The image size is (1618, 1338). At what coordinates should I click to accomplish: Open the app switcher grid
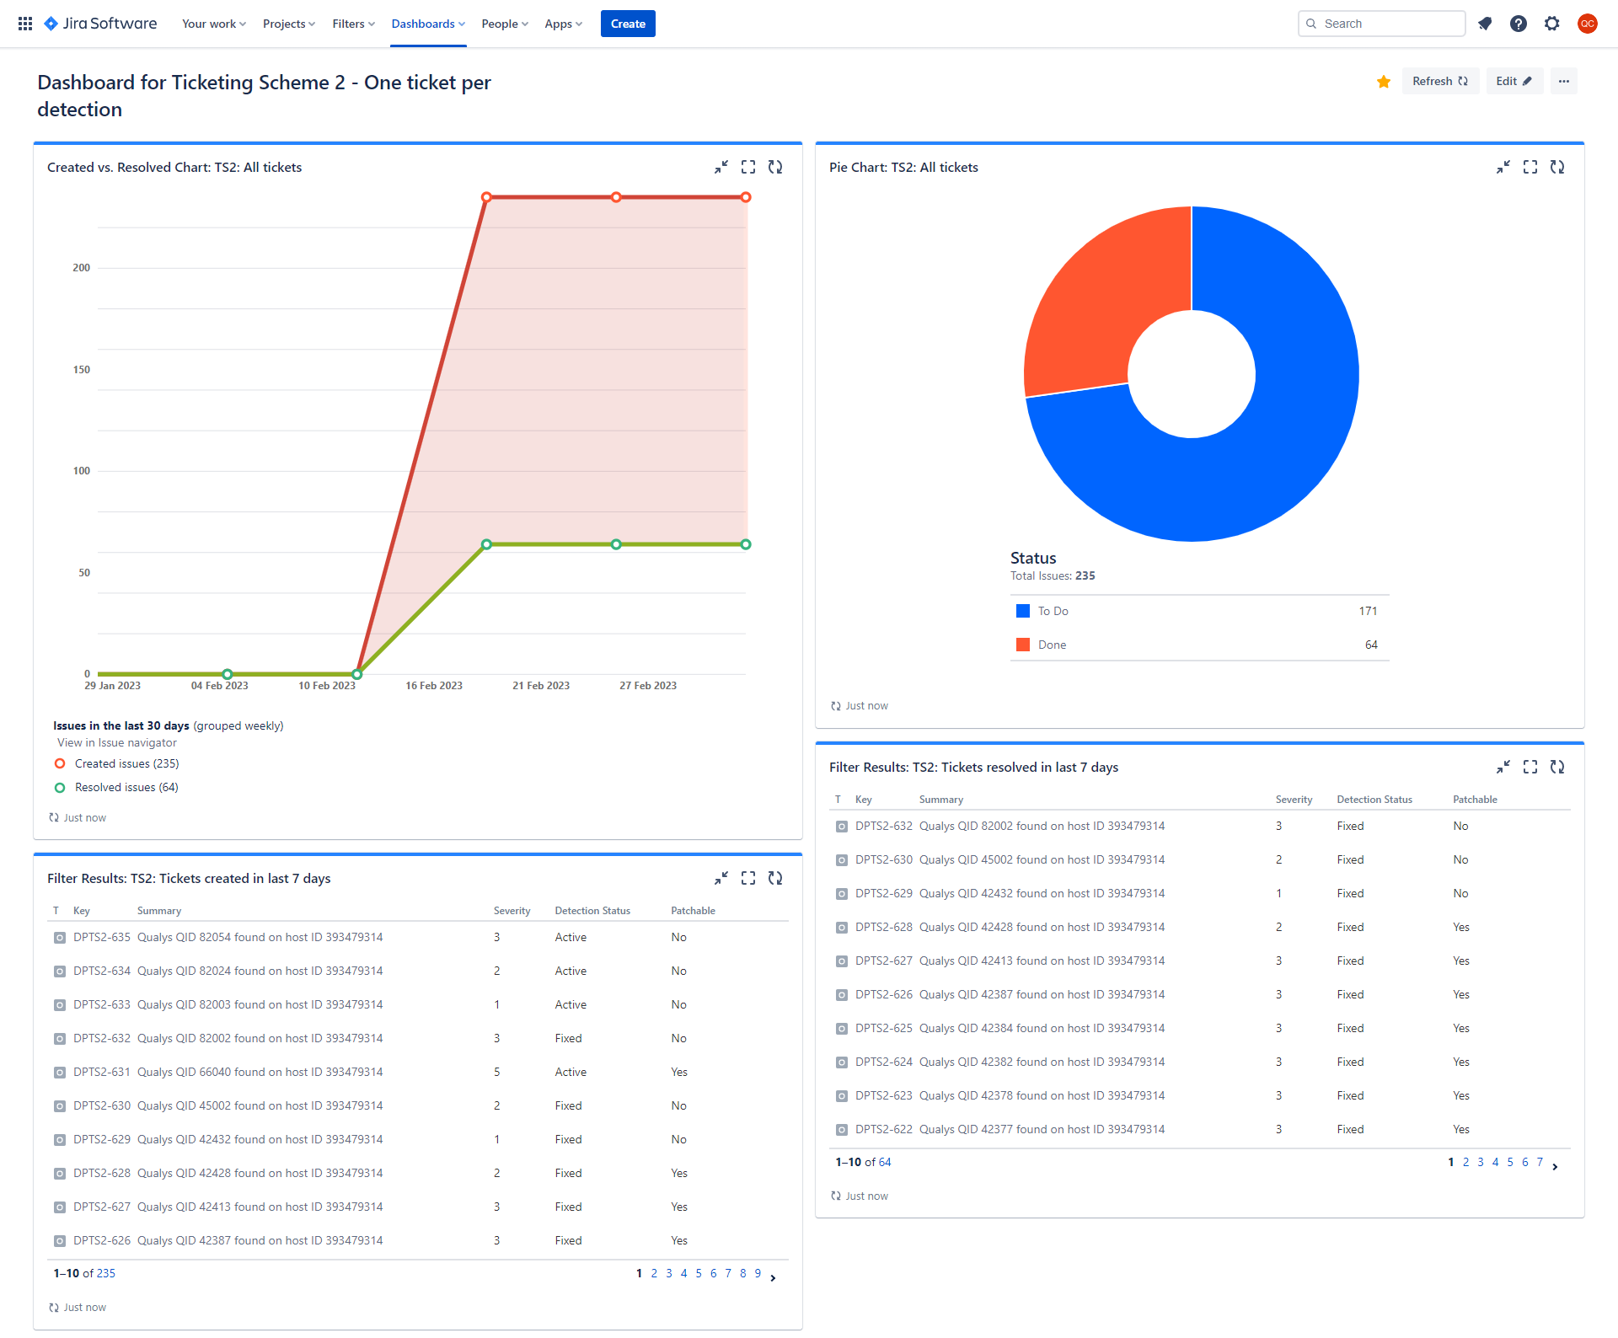click(x=24, y=24)
